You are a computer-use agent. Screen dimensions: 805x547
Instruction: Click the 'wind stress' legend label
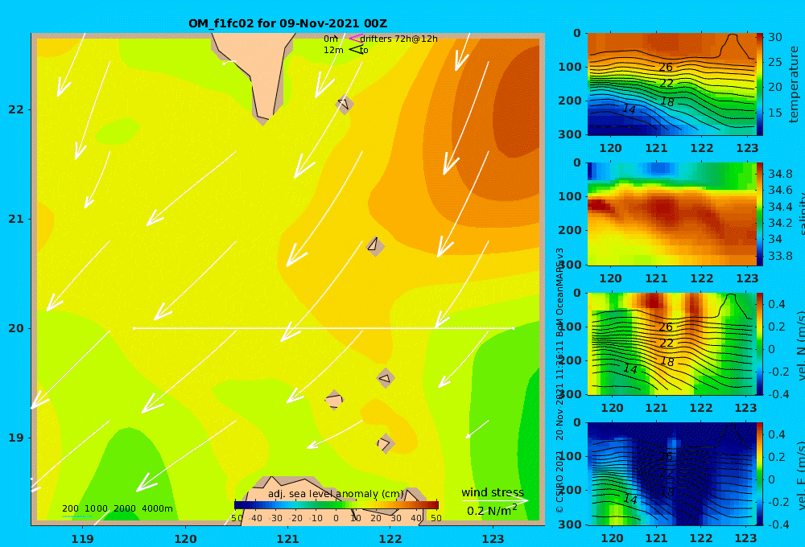493,492
